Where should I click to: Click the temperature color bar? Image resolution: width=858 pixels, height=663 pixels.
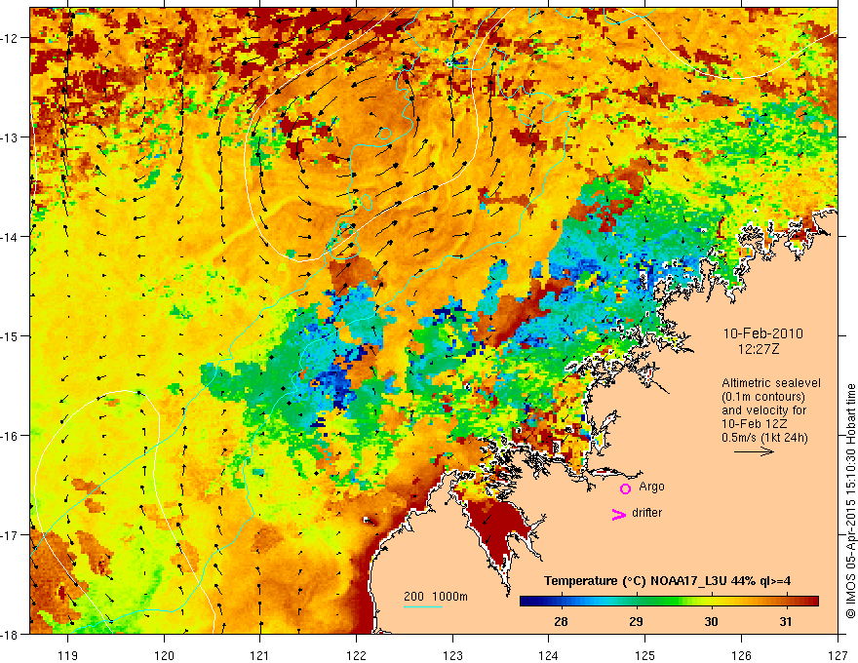(669, 602)
